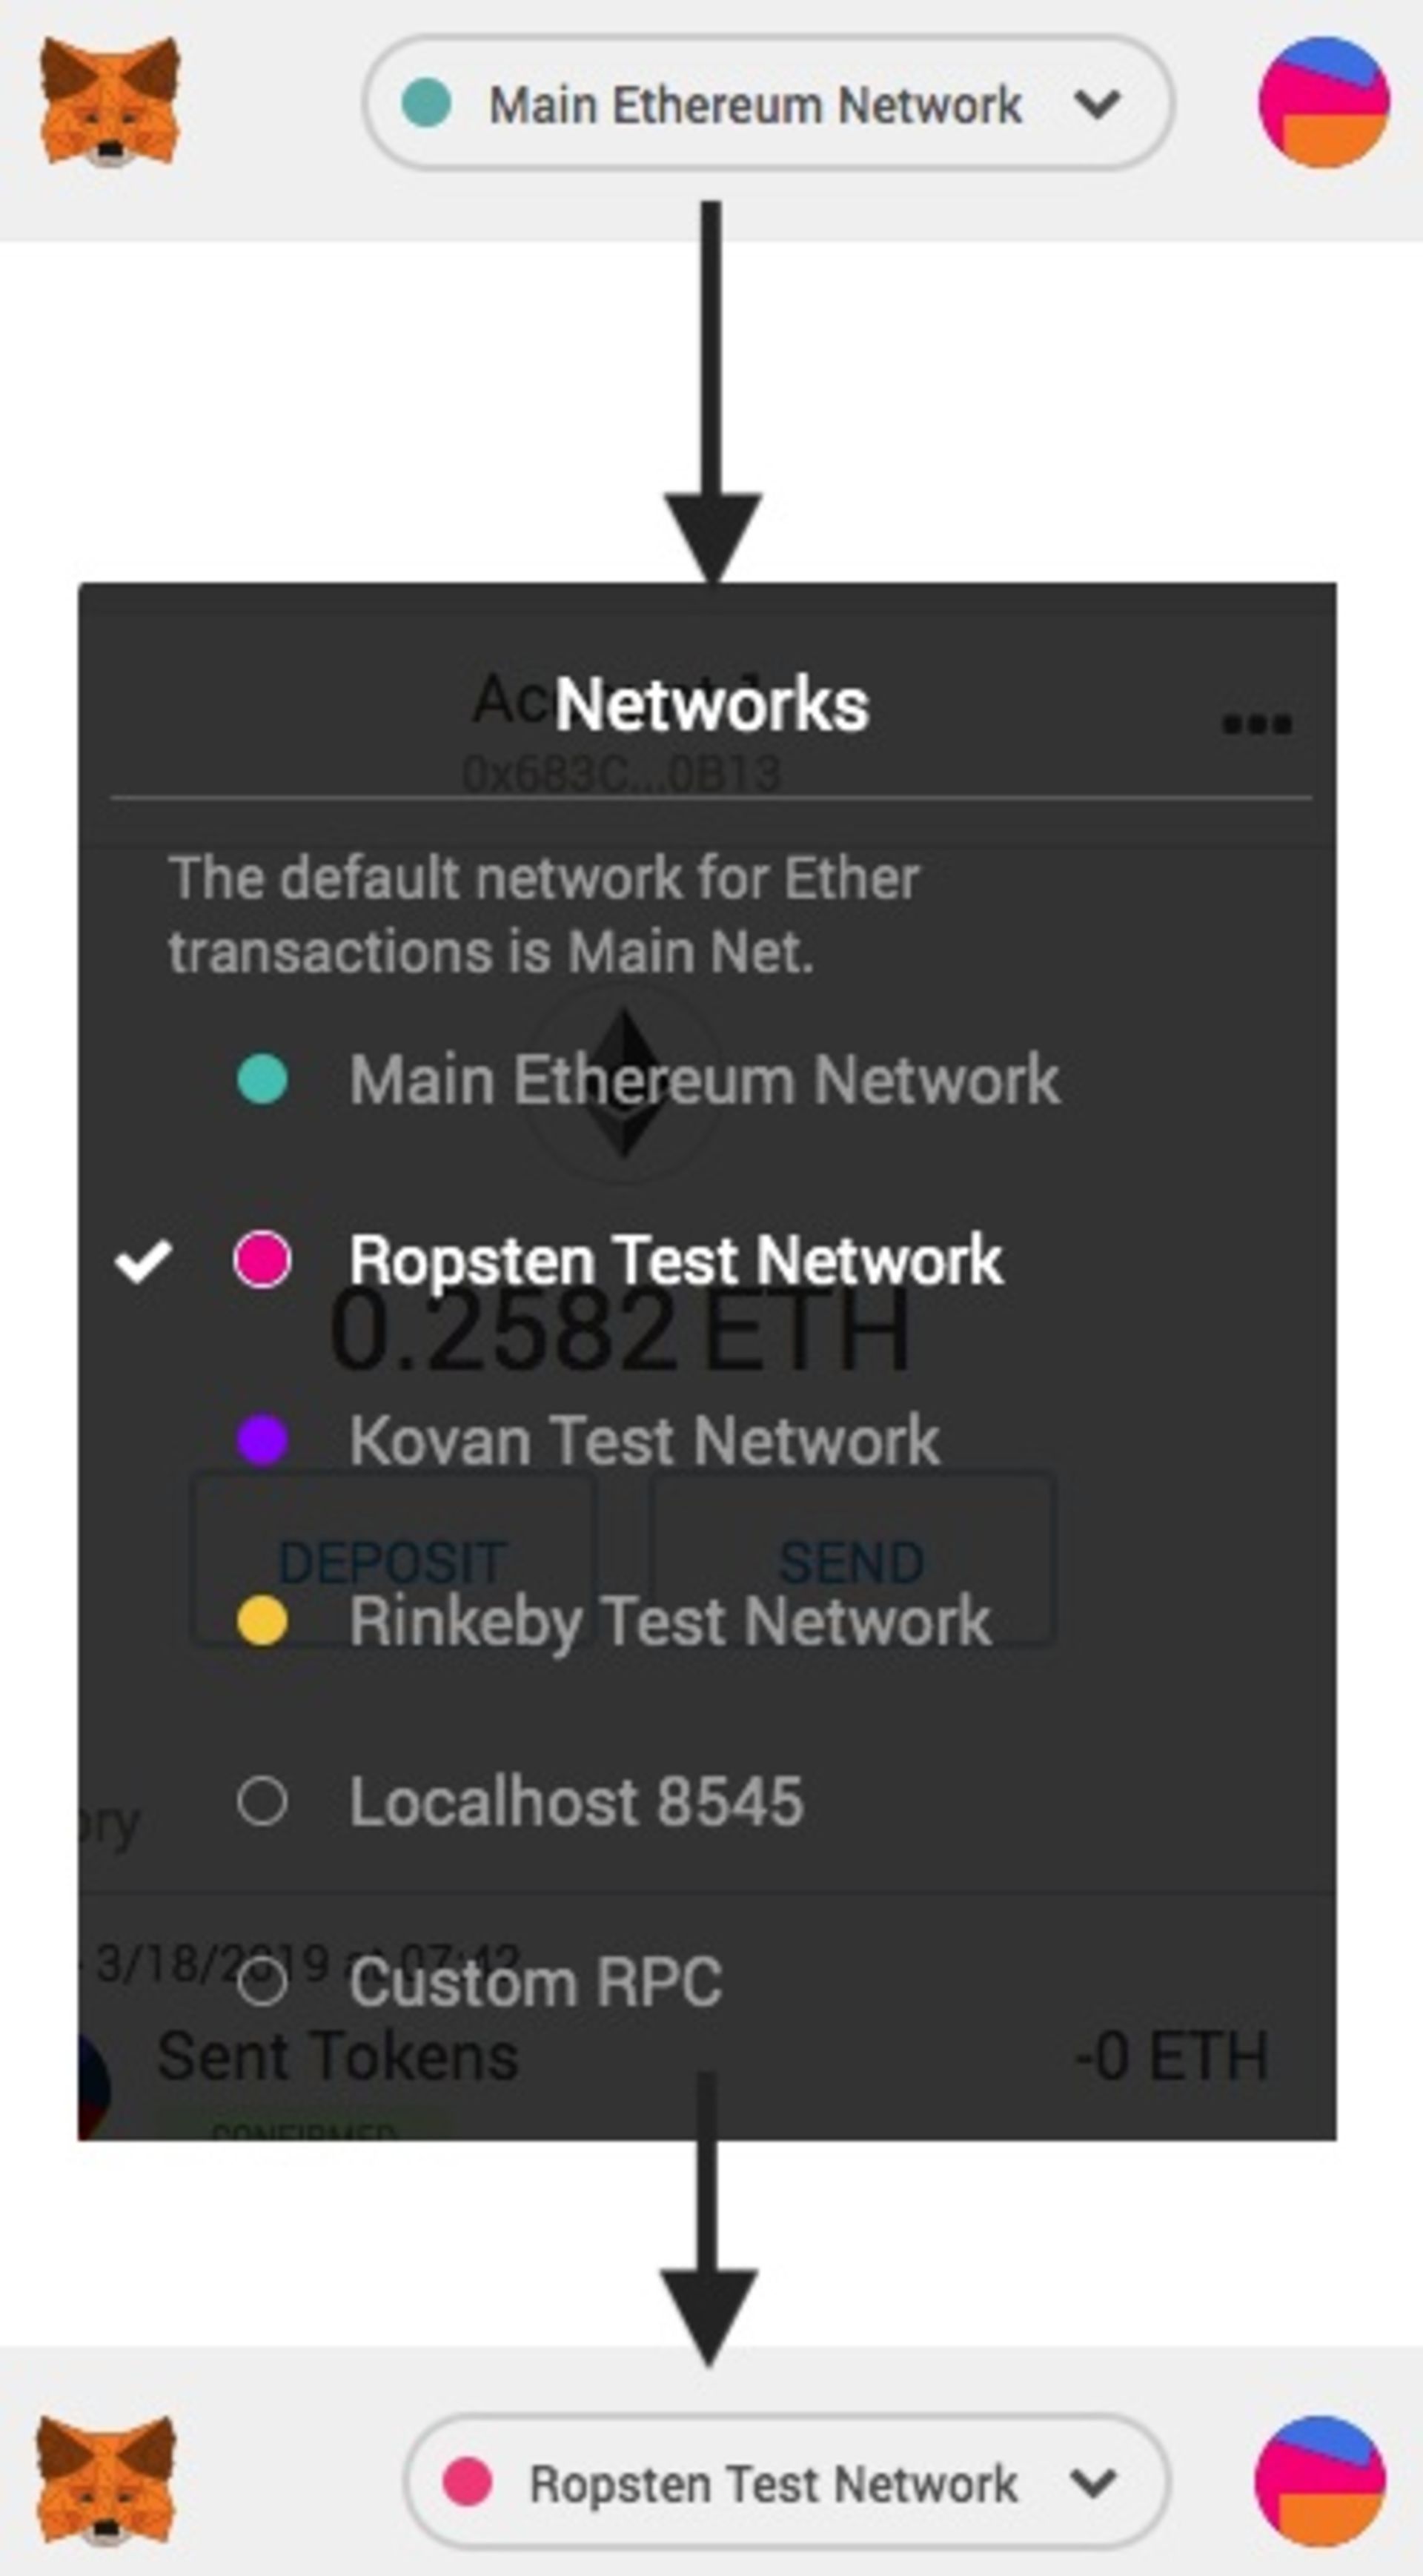Choose Rinkeby Test Network menu entry
The image size is (1423, 2576).
[669, 1621]
